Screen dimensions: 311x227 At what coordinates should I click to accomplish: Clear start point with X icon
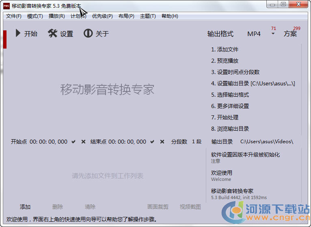pos(84,142)
